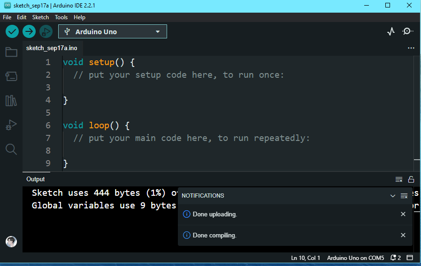This screenshot has width=421, height=266.
Task: Open the Search sidebar panel
Action: (x=11, y=149)
